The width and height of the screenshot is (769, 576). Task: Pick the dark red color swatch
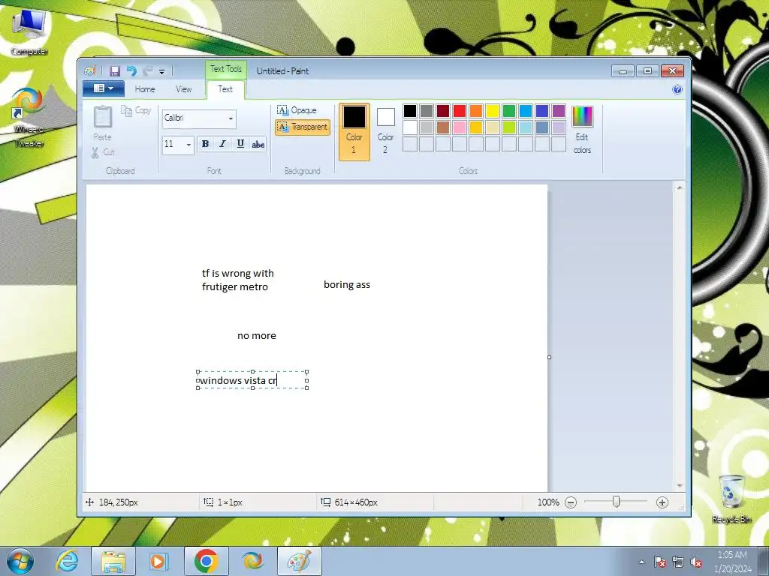click(443, 111)
